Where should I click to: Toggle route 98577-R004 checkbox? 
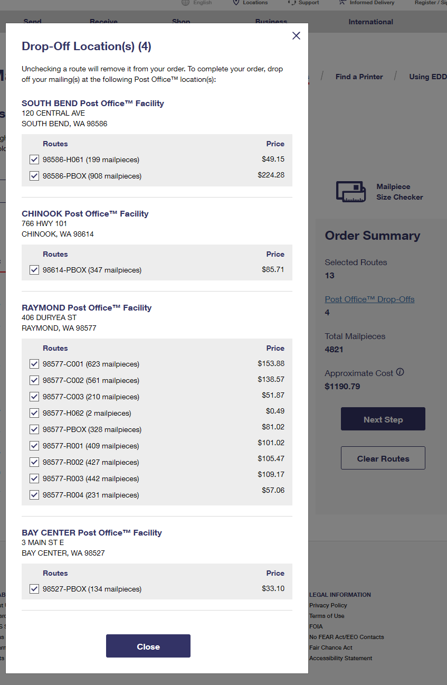[x=34, y=495]
